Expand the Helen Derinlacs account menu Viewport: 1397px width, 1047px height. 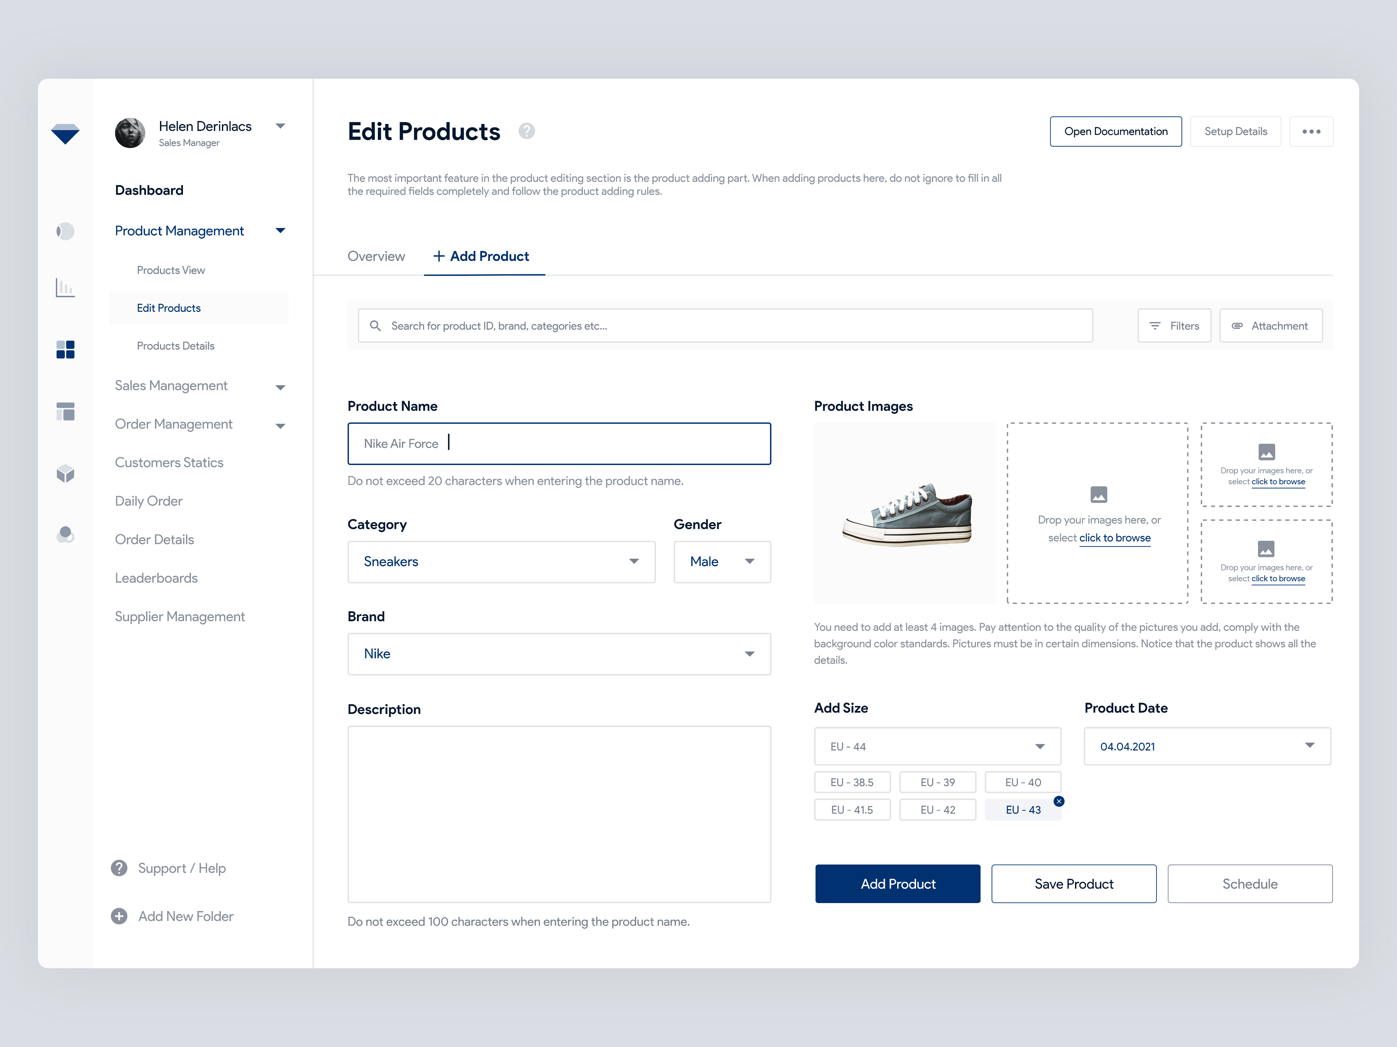click(281, 126)
